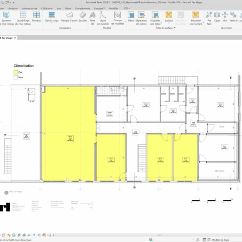Select the Etiqueter une surface tool
This screenshot has width=242, height=242.
[x=196, y=18]
